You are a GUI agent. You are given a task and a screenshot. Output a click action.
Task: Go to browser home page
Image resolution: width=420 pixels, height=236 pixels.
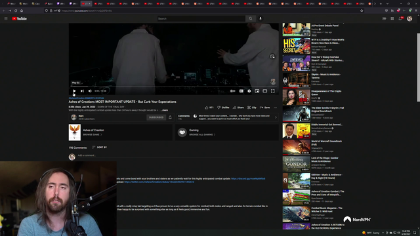tap(22, 10)
